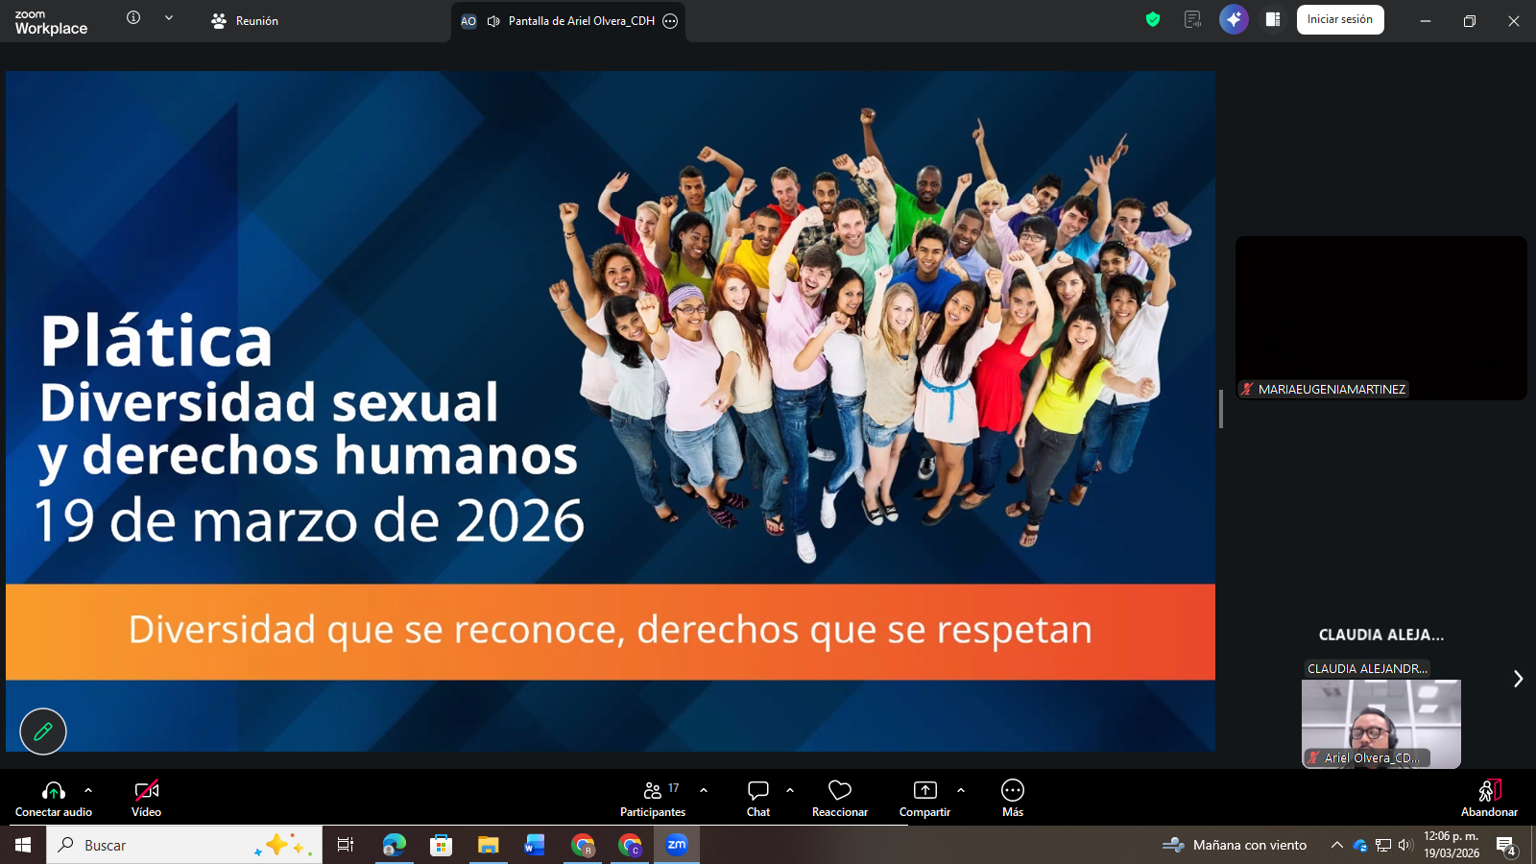
Task: Open AI Companion from the title bar
Action: 1234,19
